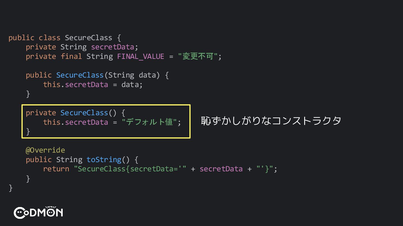
Task: Click the 'public class' keywords on first line
Action: (x=34, y=38)
